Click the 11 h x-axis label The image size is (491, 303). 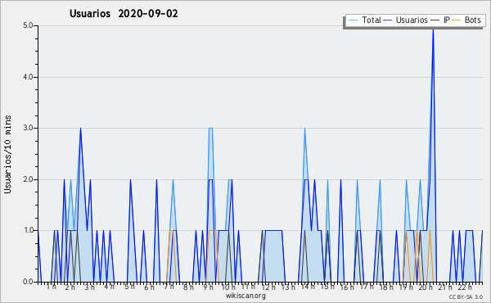(x=248, y=287)
